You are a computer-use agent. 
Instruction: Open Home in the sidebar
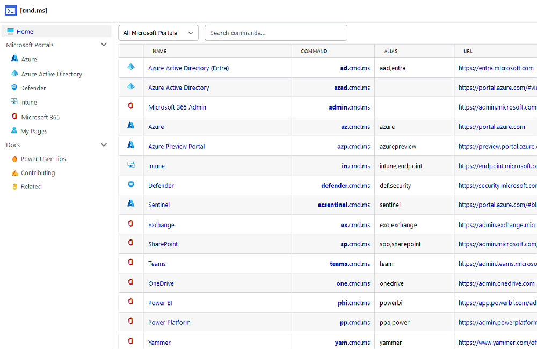point(56,32)
